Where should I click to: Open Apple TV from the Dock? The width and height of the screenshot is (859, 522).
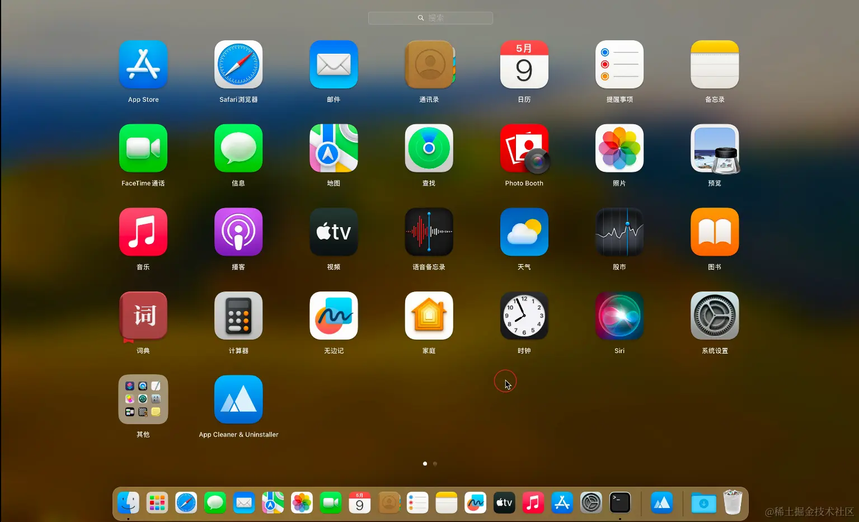pos(504,503)
